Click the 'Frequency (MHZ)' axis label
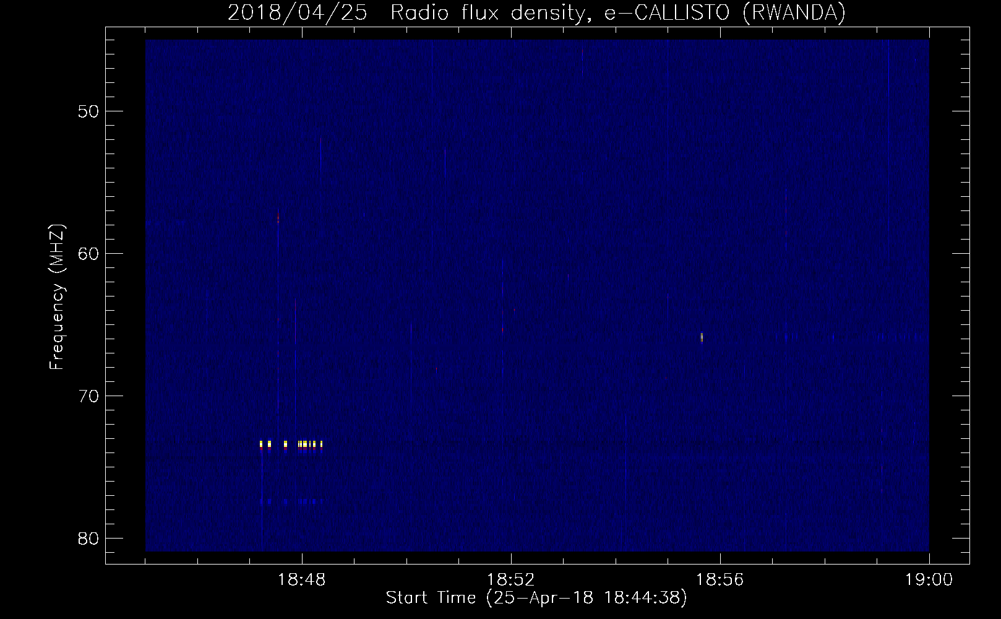Image resolution: width=1001 pixels, height=619 pixels. (58, 297)
